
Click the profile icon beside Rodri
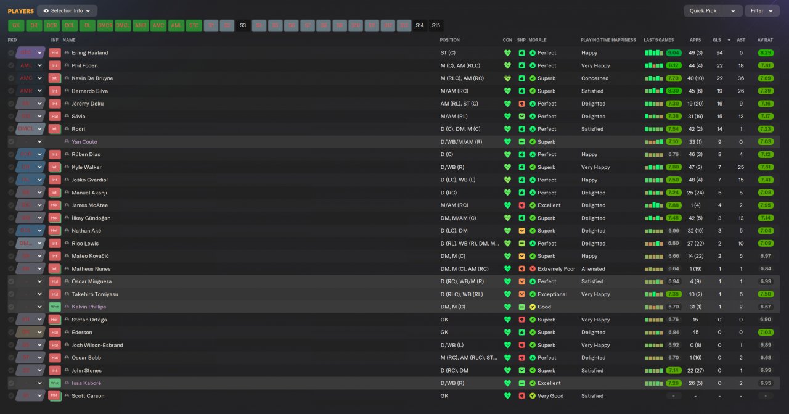[x=67, y=129]
